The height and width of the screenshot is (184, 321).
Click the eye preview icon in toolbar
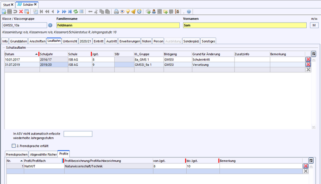[x=122, y=11]
